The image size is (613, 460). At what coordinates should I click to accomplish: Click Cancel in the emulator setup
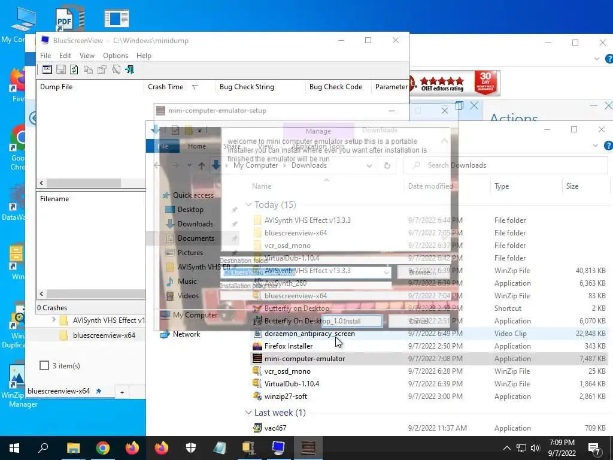click(418, 321)
